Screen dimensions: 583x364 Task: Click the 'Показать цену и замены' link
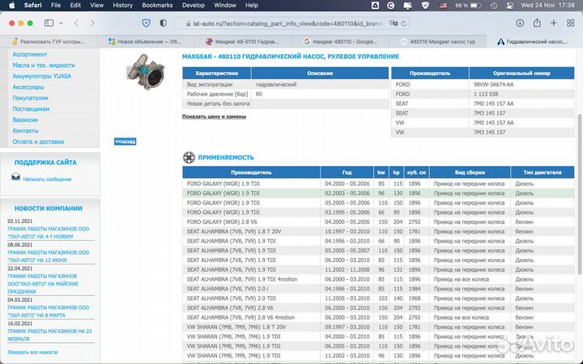point(214,116)
